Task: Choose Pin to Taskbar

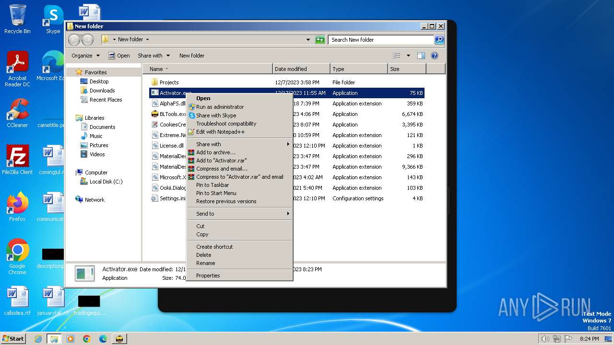Action: (x=239, y=185)
